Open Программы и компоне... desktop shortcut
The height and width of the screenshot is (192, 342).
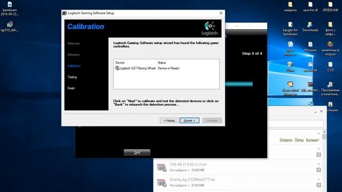[330, 89]
